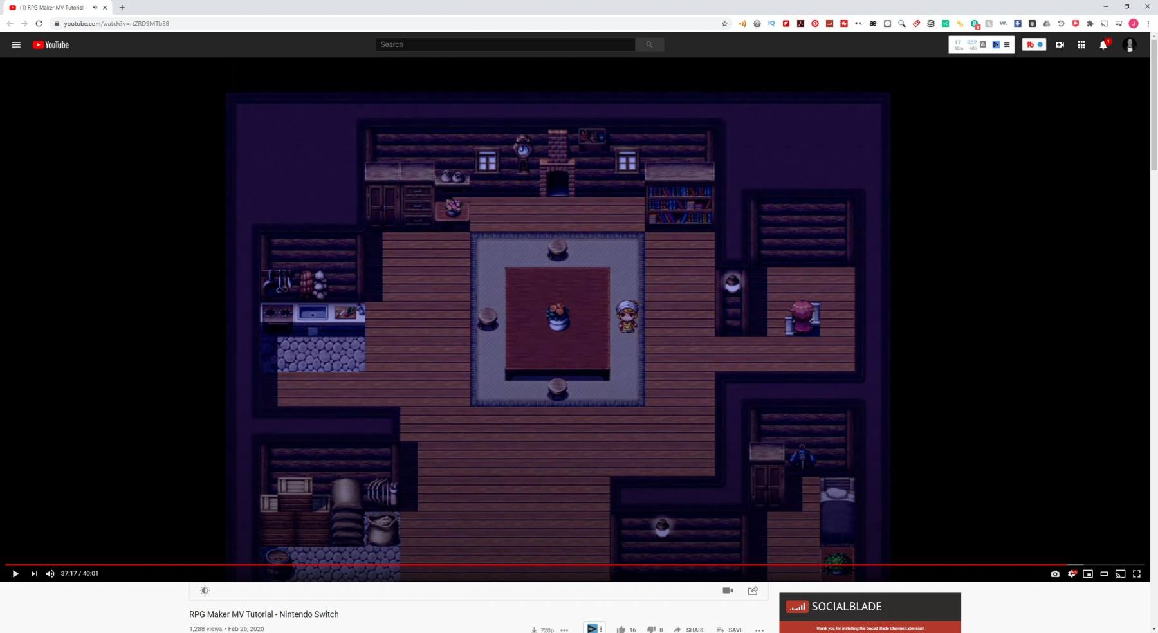Image resolution: width=1158 pixels, height=633 pixels.
Task: Toggle theater mode
Action: [1104, 574]
